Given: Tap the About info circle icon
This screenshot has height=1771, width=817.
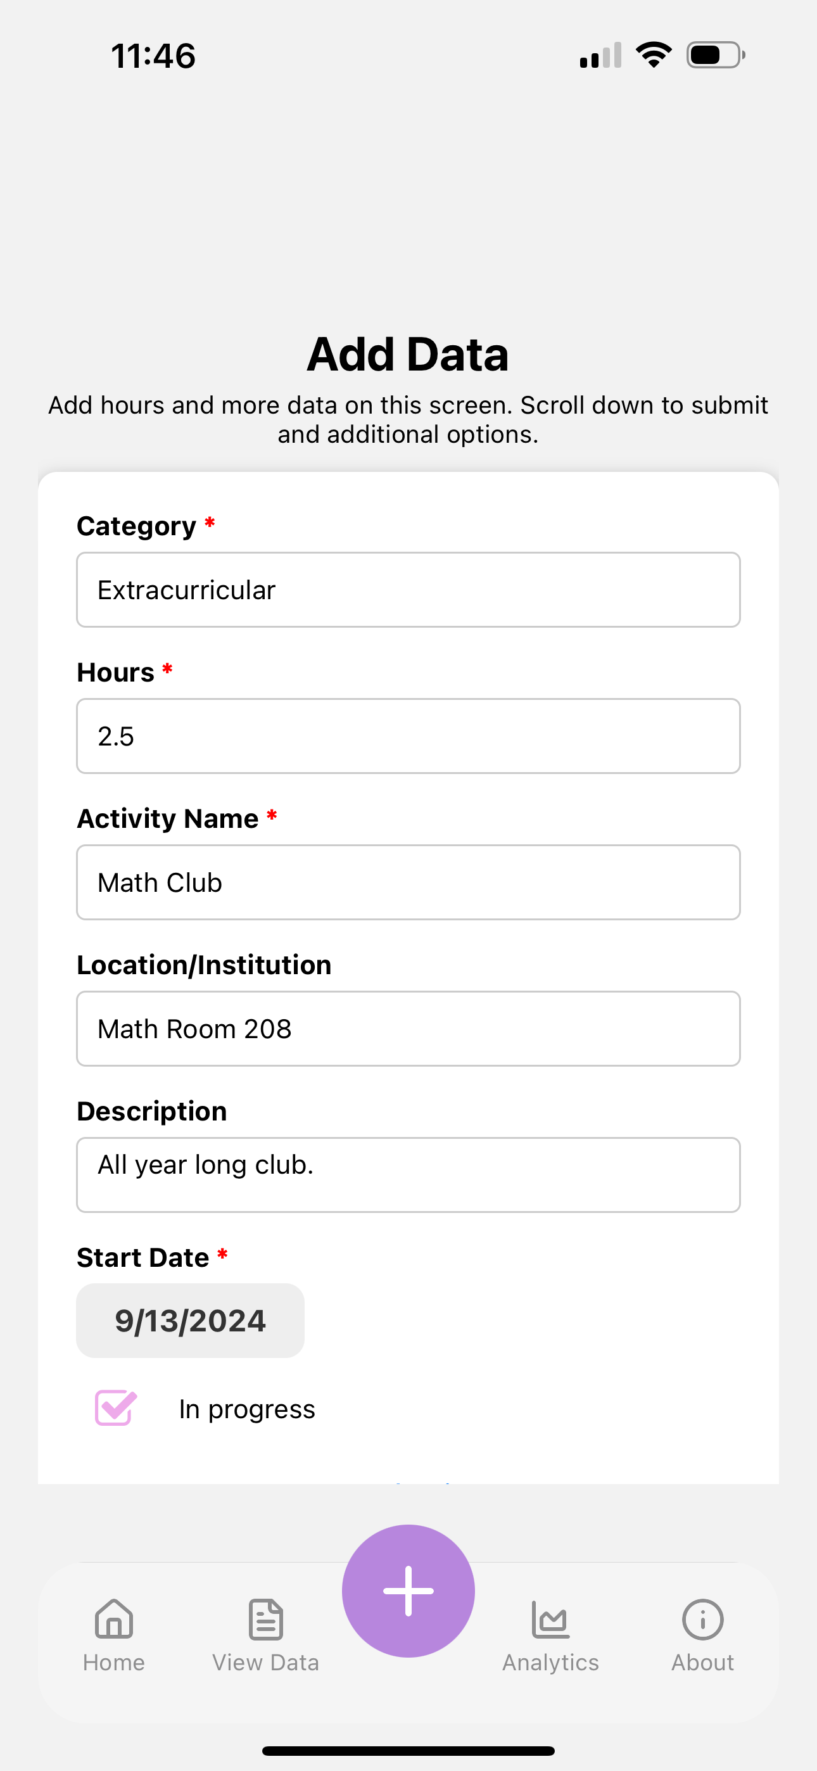Looking at the screenshot, I should (702, 1619).
